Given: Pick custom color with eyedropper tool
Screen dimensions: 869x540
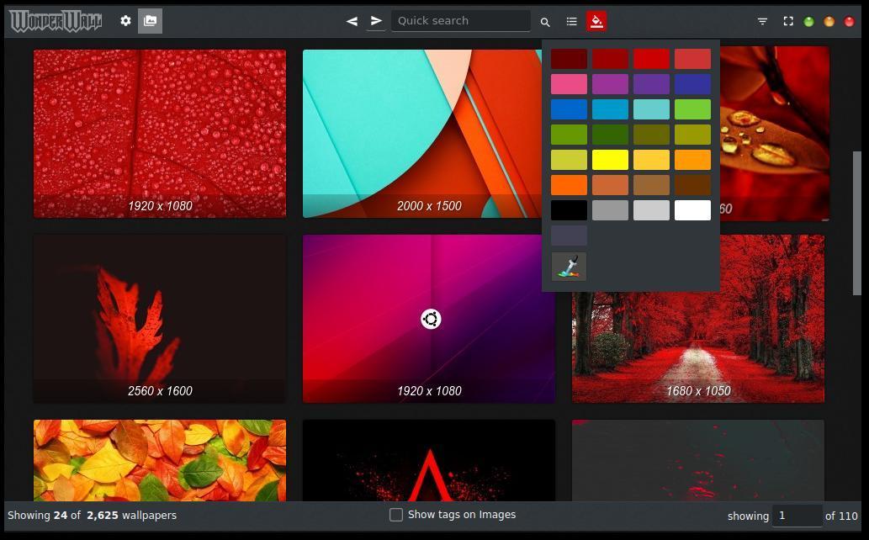Looking at the screenshot, I should tap(569, 267).
